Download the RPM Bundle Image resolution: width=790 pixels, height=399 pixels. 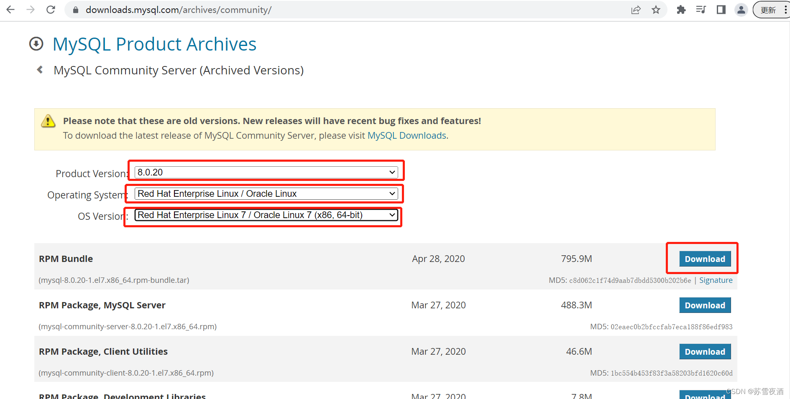(705, 259)
